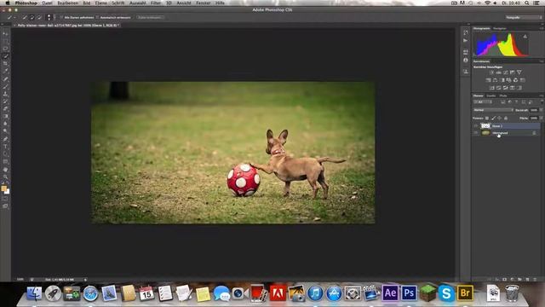
Task: Select the Crop tool
Action: pos(6,64)
